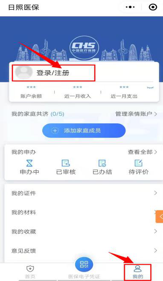This screenshot has height=281, width=163.
Task: Open 申办中 hourglass icon
Action: coord(29,163)
